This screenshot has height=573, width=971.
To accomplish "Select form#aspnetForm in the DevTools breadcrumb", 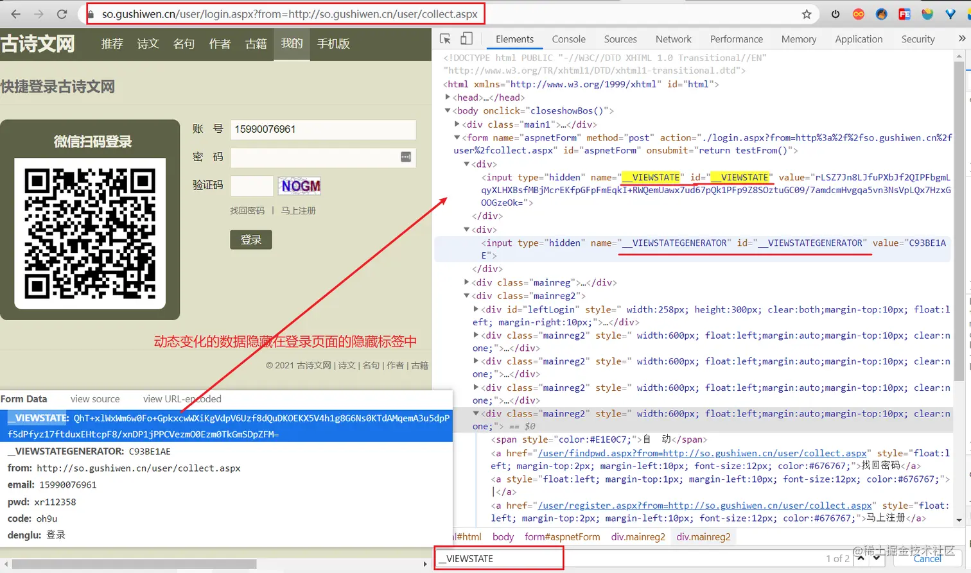I will tap(562, 537).
